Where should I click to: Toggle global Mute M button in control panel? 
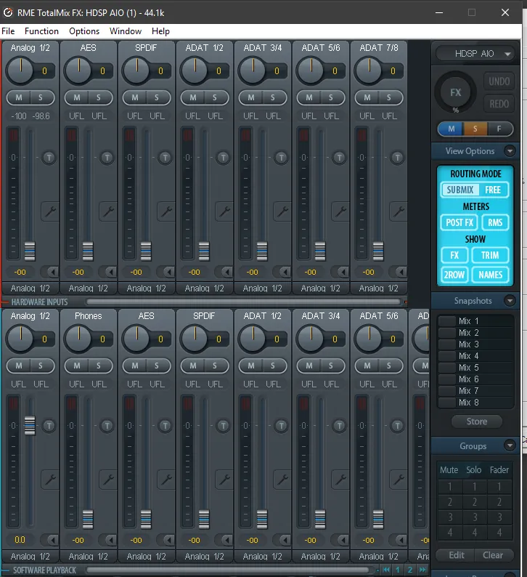click(x=452, y=129)
